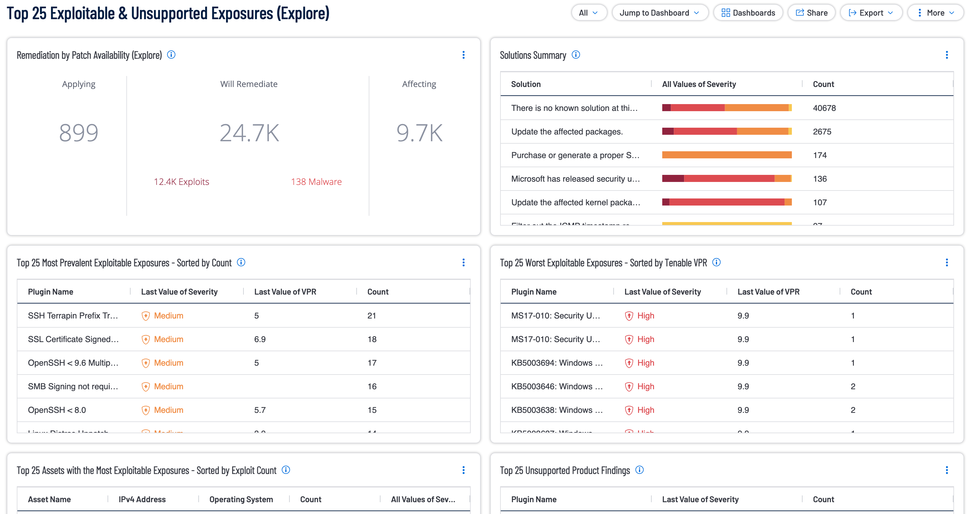The image size is (972, 514).
Task: Open info icon for Remediation by Patch Availability
Action: tap(171, 55)
